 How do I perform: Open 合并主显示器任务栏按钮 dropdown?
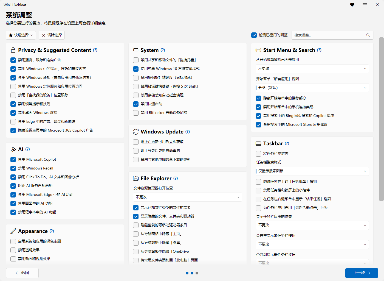click(x=312, y=244)
